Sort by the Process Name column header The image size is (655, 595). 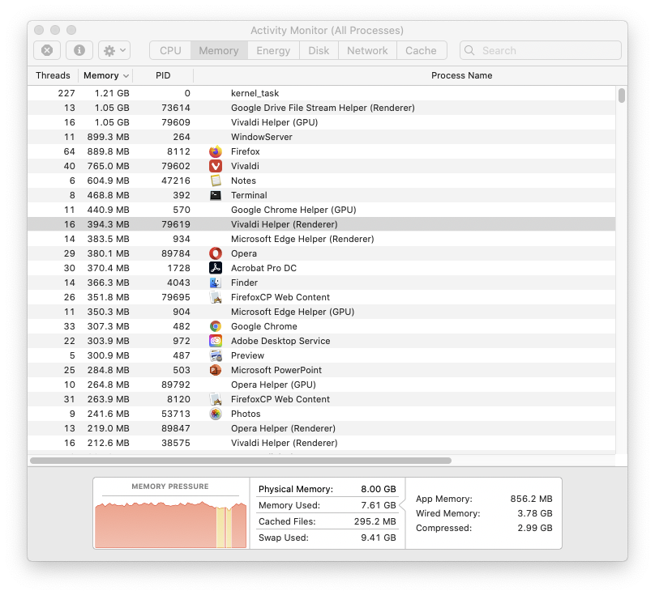[461, 75]
